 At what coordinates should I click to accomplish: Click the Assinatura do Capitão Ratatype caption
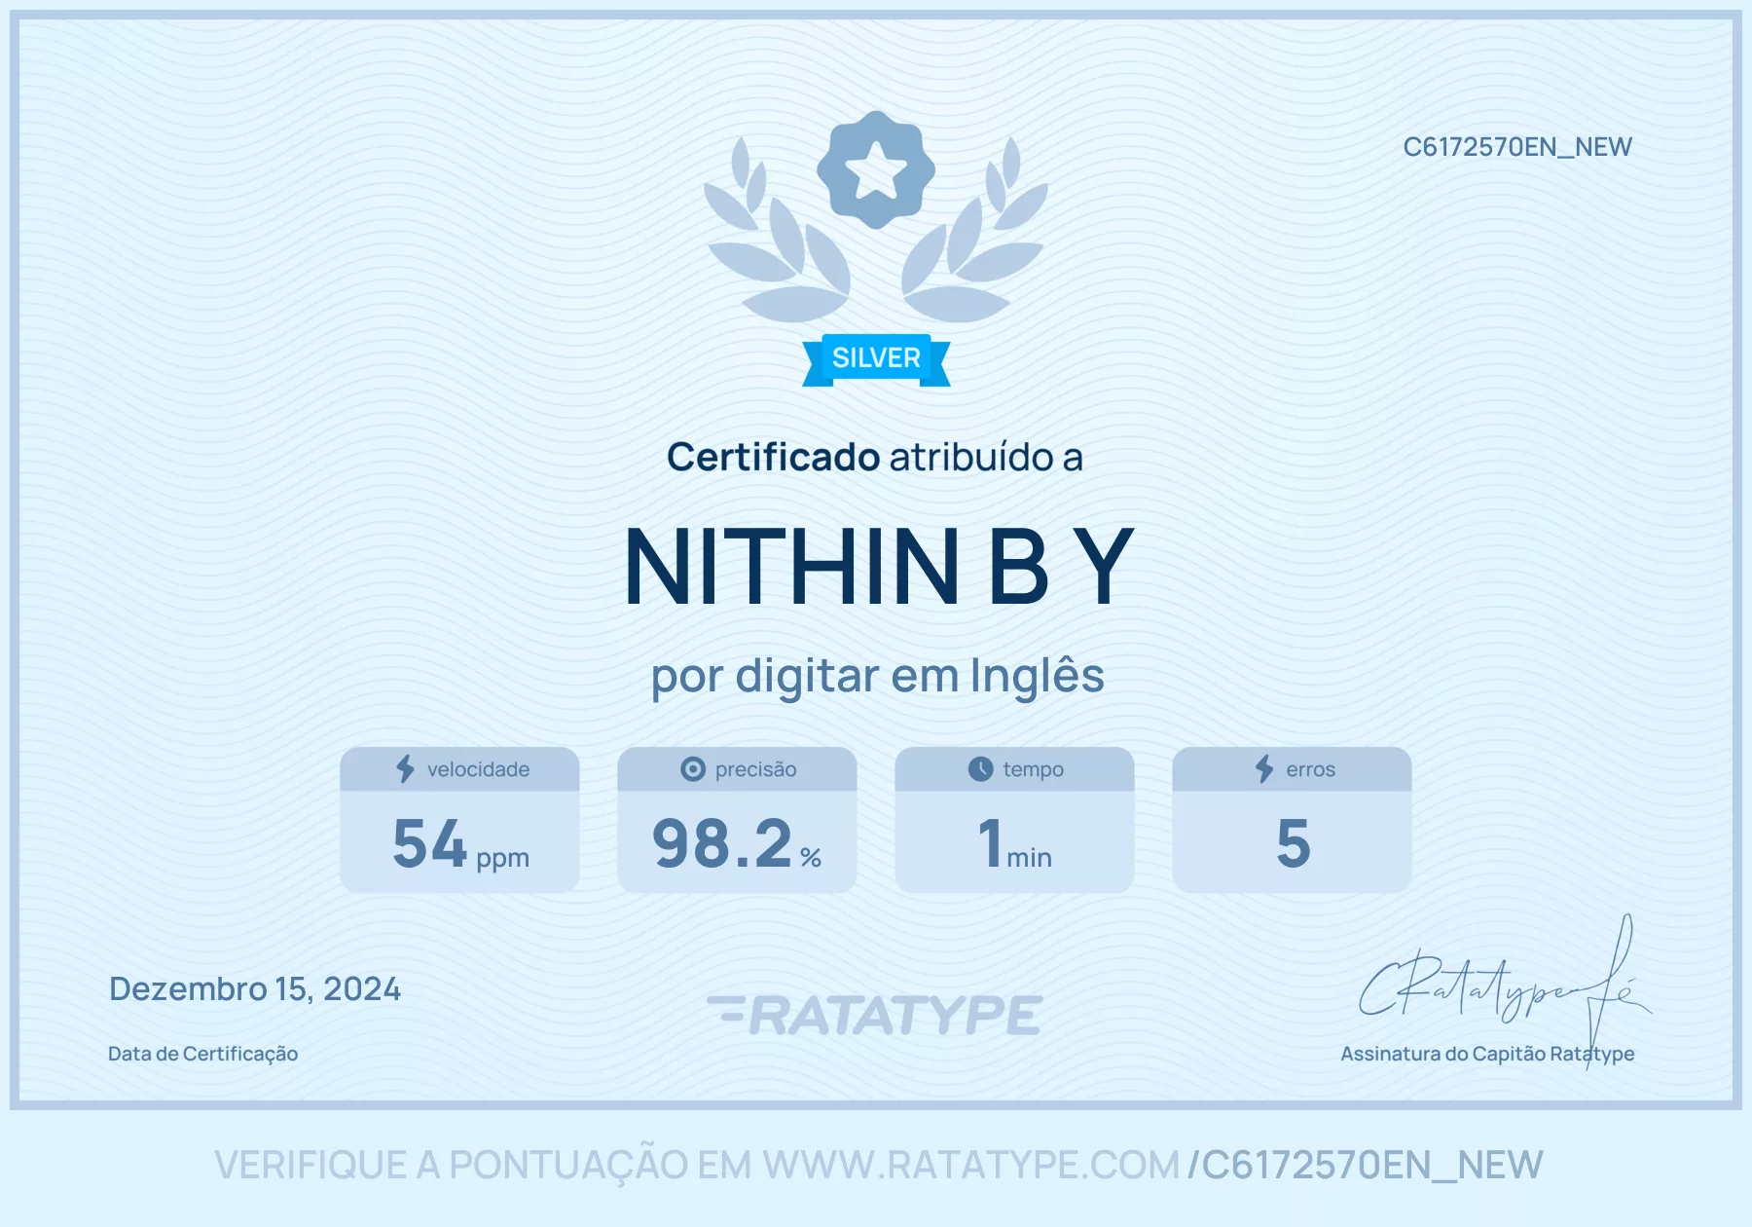coord(1487,1054)
